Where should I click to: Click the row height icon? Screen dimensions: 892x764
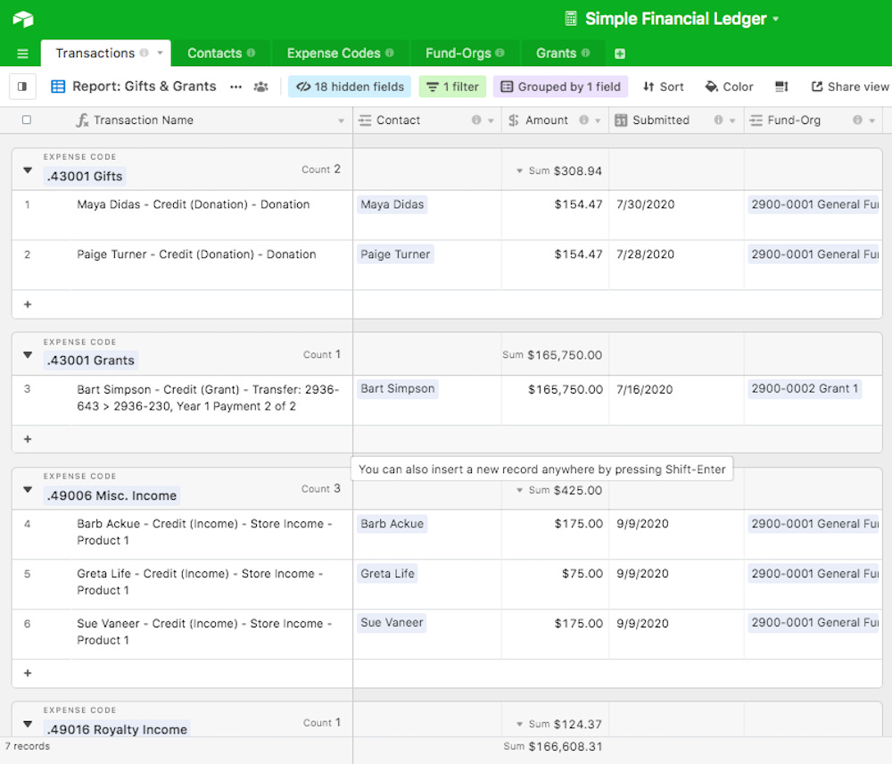point(781,87)
